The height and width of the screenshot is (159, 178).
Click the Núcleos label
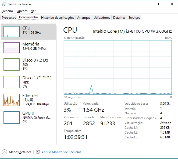tap(131, 113)
